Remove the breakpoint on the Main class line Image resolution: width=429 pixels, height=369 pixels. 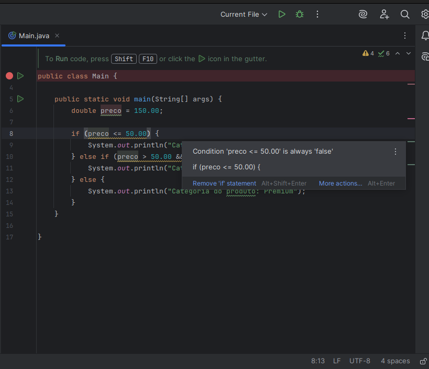click(x=9, y=76)
